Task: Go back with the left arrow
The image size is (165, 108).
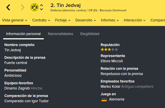Action: (x=8, y=7)
